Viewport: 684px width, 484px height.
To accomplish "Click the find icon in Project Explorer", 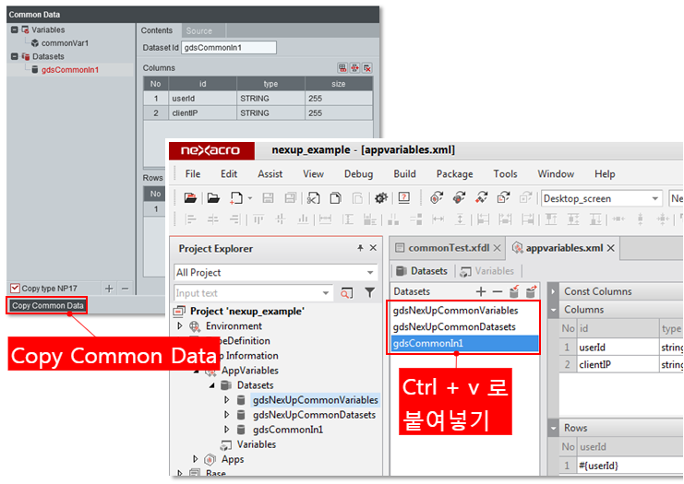I will click(347, 293).
